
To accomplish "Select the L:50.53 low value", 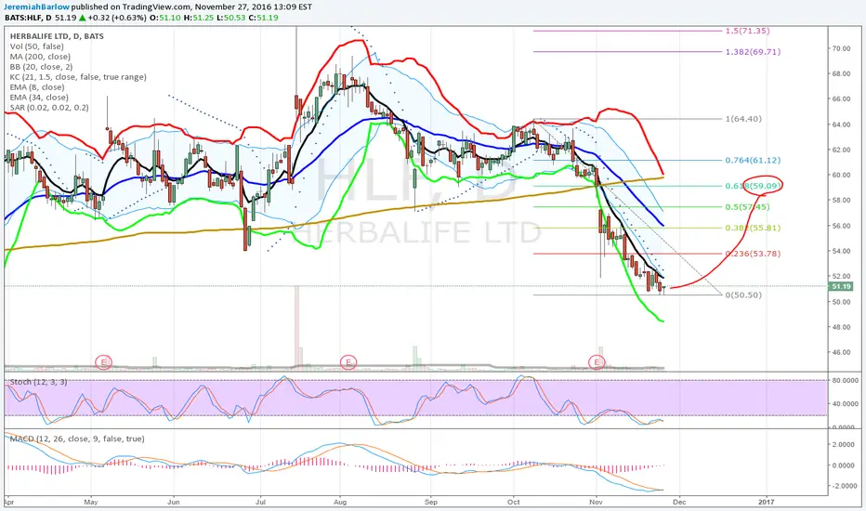I will 231,18.
